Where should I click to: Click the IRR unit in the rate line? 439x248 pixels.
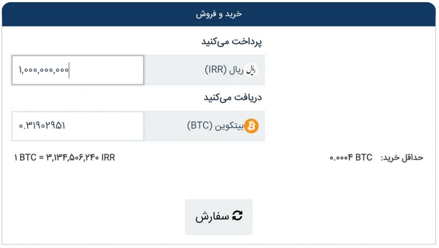(108, 158)
